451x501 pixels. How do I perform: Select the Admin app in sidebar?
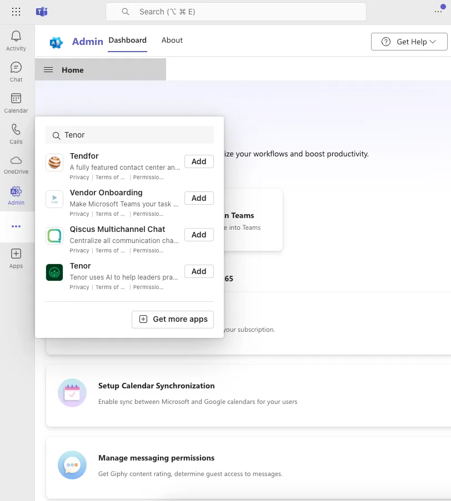point(16,195)
